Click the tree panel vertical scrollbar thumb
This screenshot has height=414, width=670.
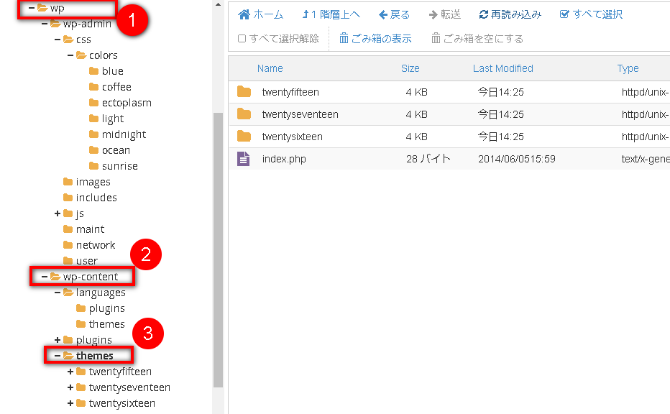(x=219, y=250)
